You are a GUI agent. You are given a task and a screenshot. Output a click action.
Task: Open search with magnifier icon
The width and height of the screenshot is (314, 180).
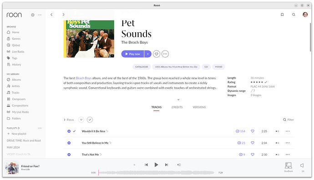(294, 15)
